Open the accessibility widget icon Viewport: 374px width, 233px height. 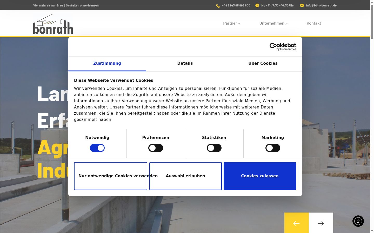point(358,221)
